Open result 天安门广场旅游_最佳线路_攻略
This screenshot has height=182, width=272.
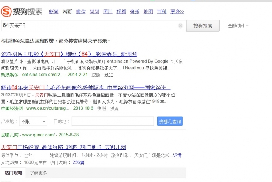click(x=63, y=147)
